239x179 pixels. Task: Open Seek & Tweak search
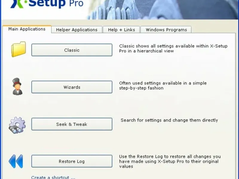click(x=72, y=124)
